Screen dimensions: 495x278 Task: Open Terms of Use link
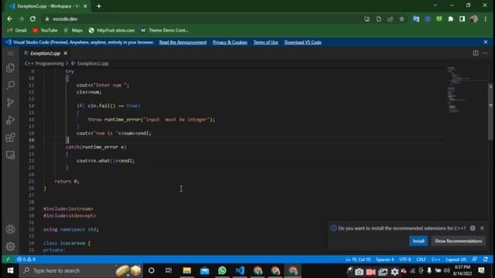coord(266,42)
